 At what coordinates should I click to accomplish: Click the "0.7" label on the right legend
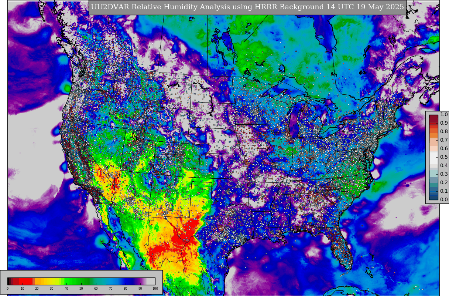pyautogui.click(x=444, y=140)
